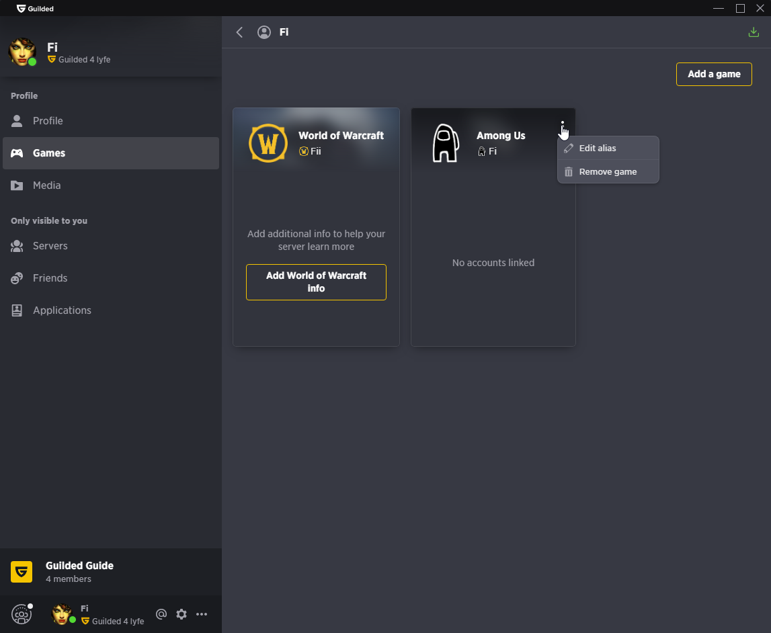Open settings with the gear icon
The image size is (771, 633).
tap(181, 614)
